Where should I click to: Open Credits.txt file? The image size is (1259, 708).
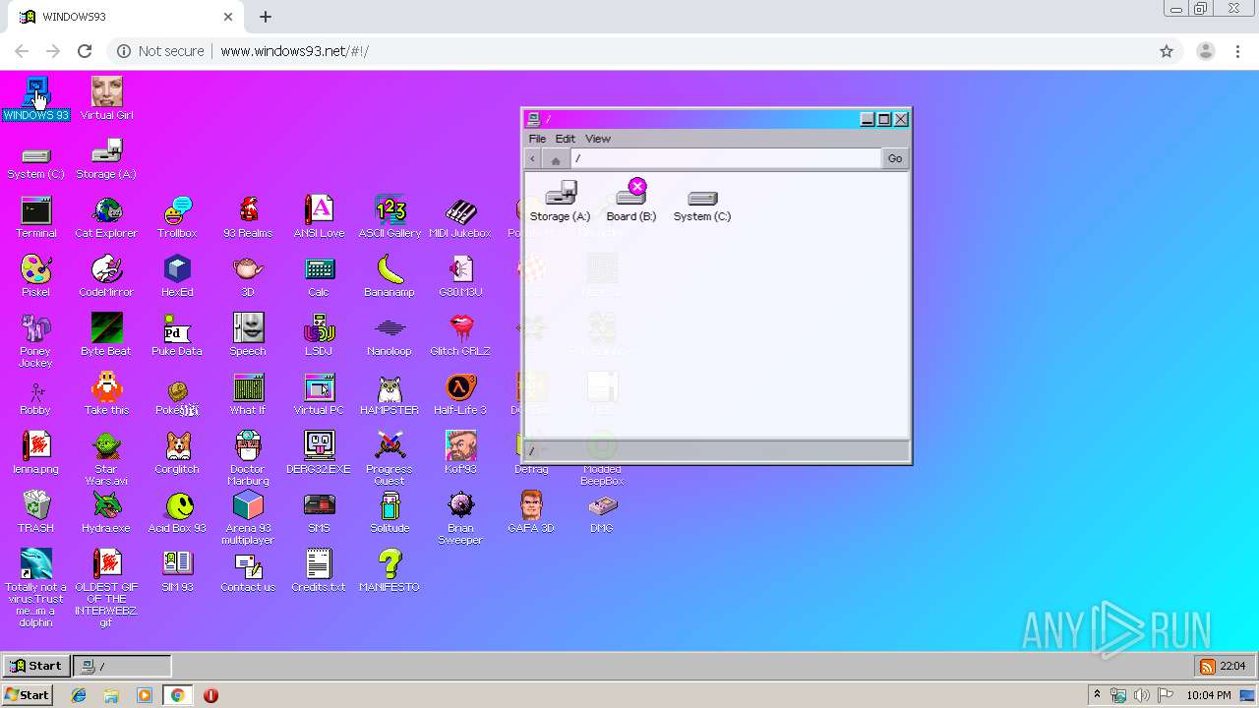[x=319, y=571]
